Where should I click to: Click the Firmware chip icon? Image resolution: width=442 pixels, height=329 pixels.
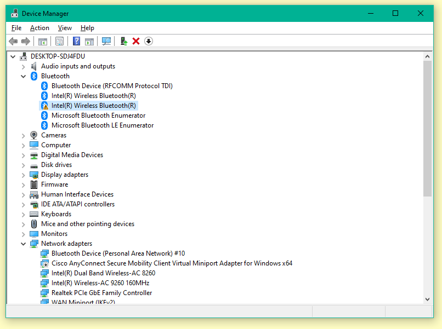[x=34, y=184]
